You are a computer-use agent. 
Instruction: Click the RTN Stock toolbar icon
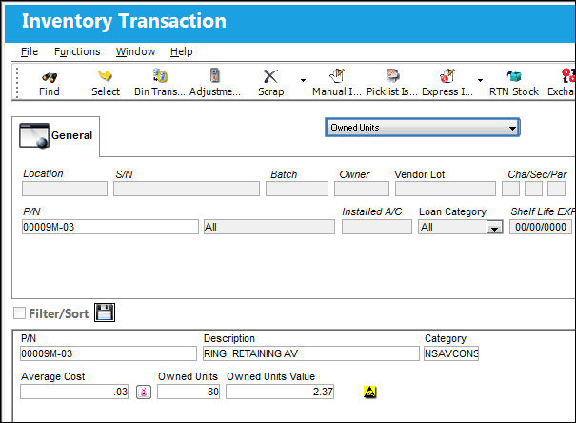click(x=514, y=76)
